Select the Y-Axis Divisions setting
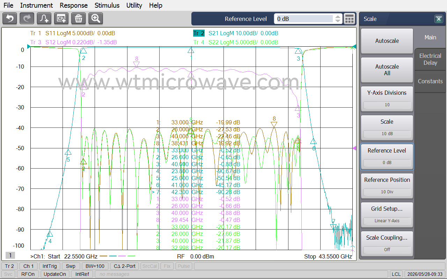447x279 pixels. click(x=387, y=99)
